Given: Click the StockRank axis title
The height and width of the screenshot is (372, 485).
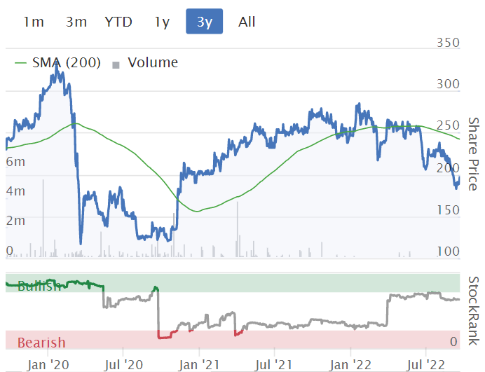Looking at the screenshot, I should (x=474, y=311).
